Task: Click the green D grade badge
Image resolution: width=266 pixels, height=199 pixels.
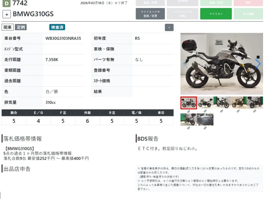Action: click(x=6, y=3)
